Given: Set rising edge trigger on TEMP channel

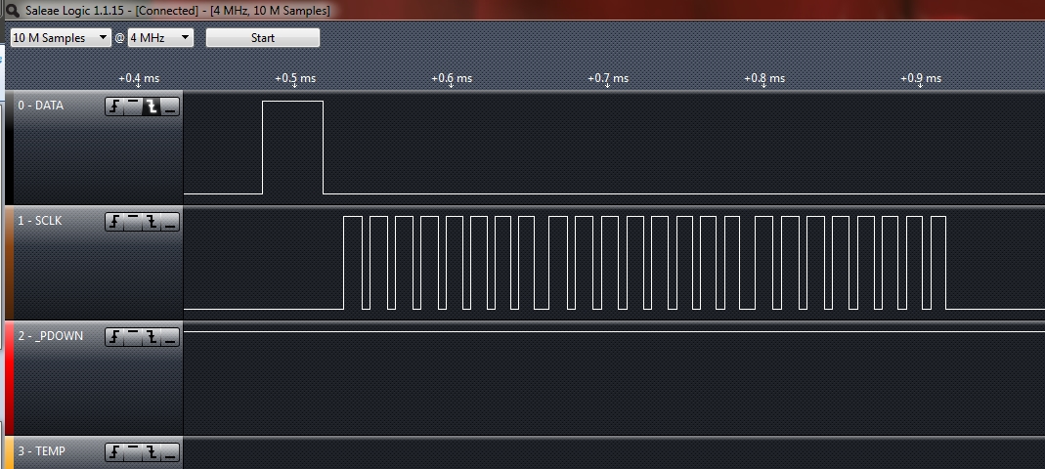Looking at the screenshot, I should click(114, 452).
